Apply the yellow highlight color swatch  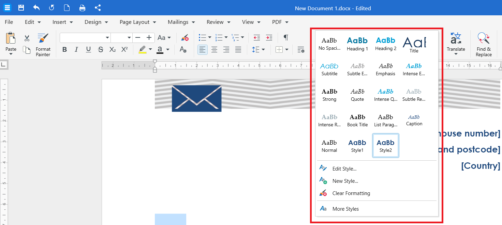(x=143, y=50)
